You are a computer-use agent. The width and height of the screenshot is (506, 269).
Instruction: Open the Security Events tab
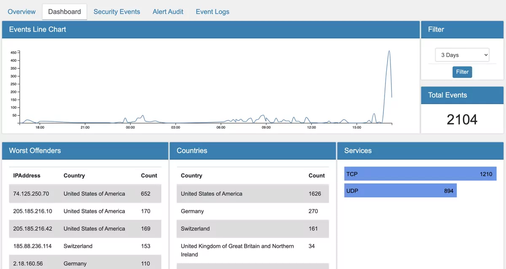point(117,11)
